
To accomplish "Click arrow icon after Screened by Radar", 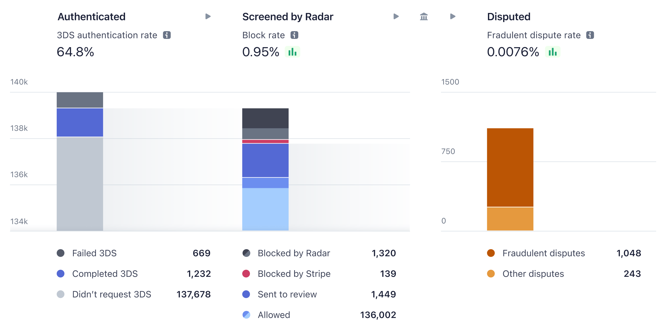I will click(x=396, y=17).
